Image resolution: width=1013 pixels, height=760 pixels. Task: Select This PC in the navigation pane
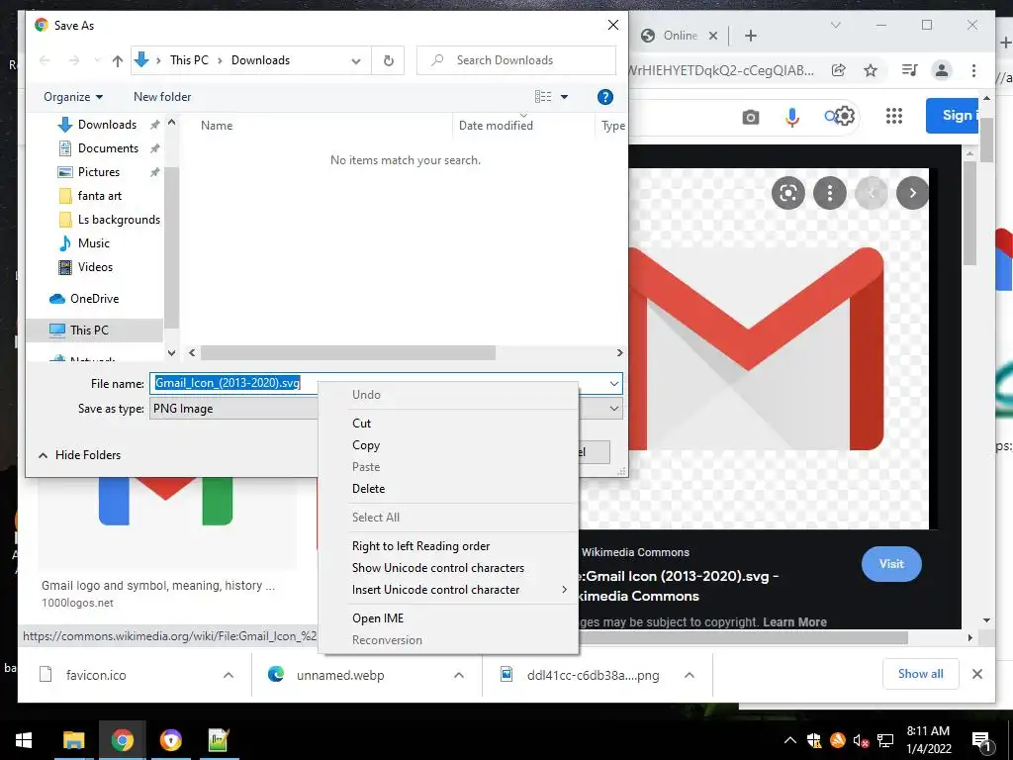tap(89, 331)
